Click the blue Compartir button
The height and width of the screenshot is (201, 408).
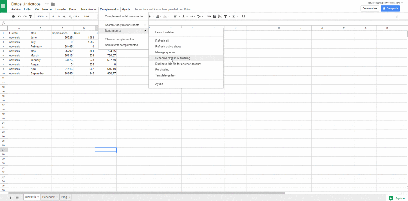click(390, 8)
